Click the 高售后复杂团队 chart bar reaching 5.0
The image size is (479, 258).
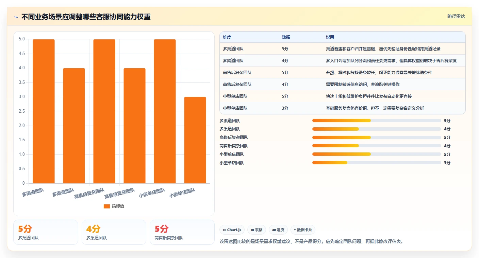tap(104, 111)
